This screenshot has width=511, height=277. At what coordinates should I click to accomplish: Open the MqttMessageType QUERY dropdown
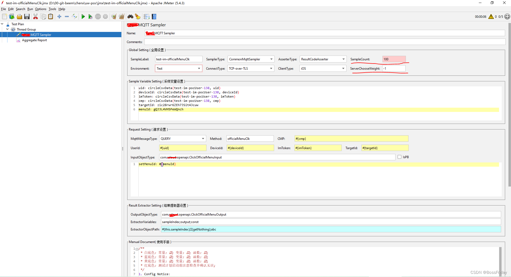tap(183, 139)
